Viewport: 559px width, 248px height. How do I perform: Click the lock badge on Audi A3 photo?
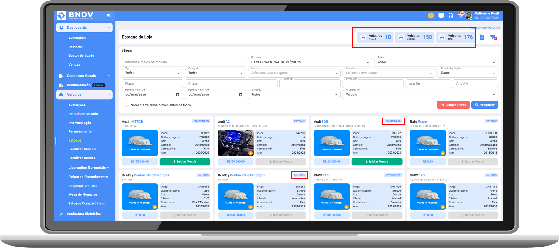point(250,153)
